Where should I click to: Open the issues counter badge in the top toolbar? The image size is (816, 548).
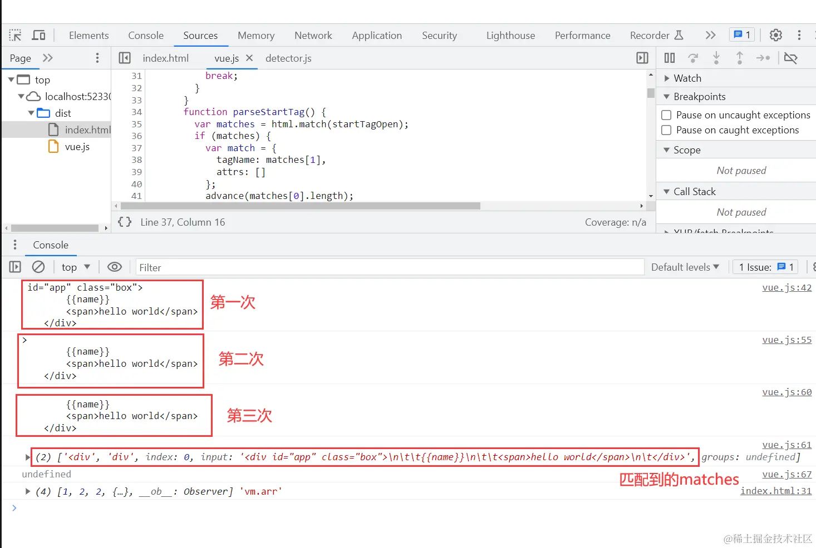point(742,35)
